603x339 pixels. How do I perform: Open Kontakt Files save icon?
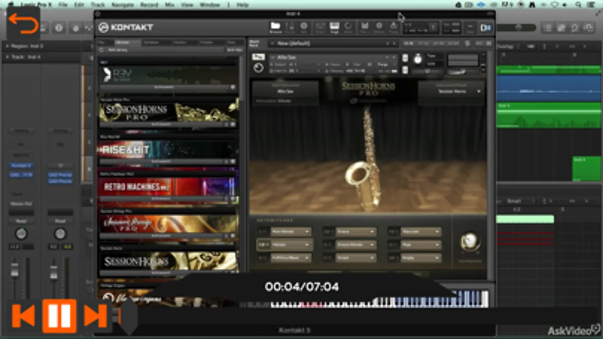point(365,27)
